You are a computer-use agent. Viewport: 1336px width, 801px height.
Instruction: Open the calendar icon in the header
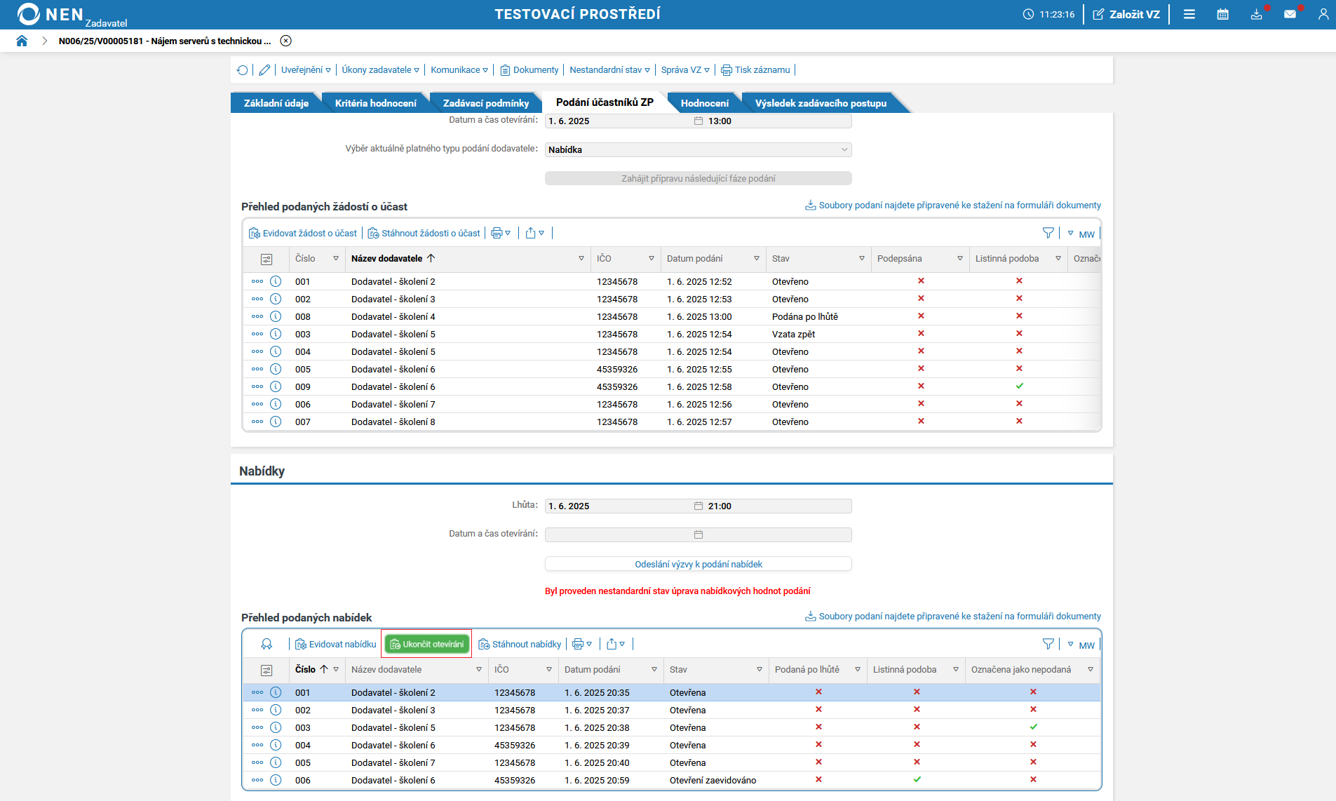coord(1222,14)
